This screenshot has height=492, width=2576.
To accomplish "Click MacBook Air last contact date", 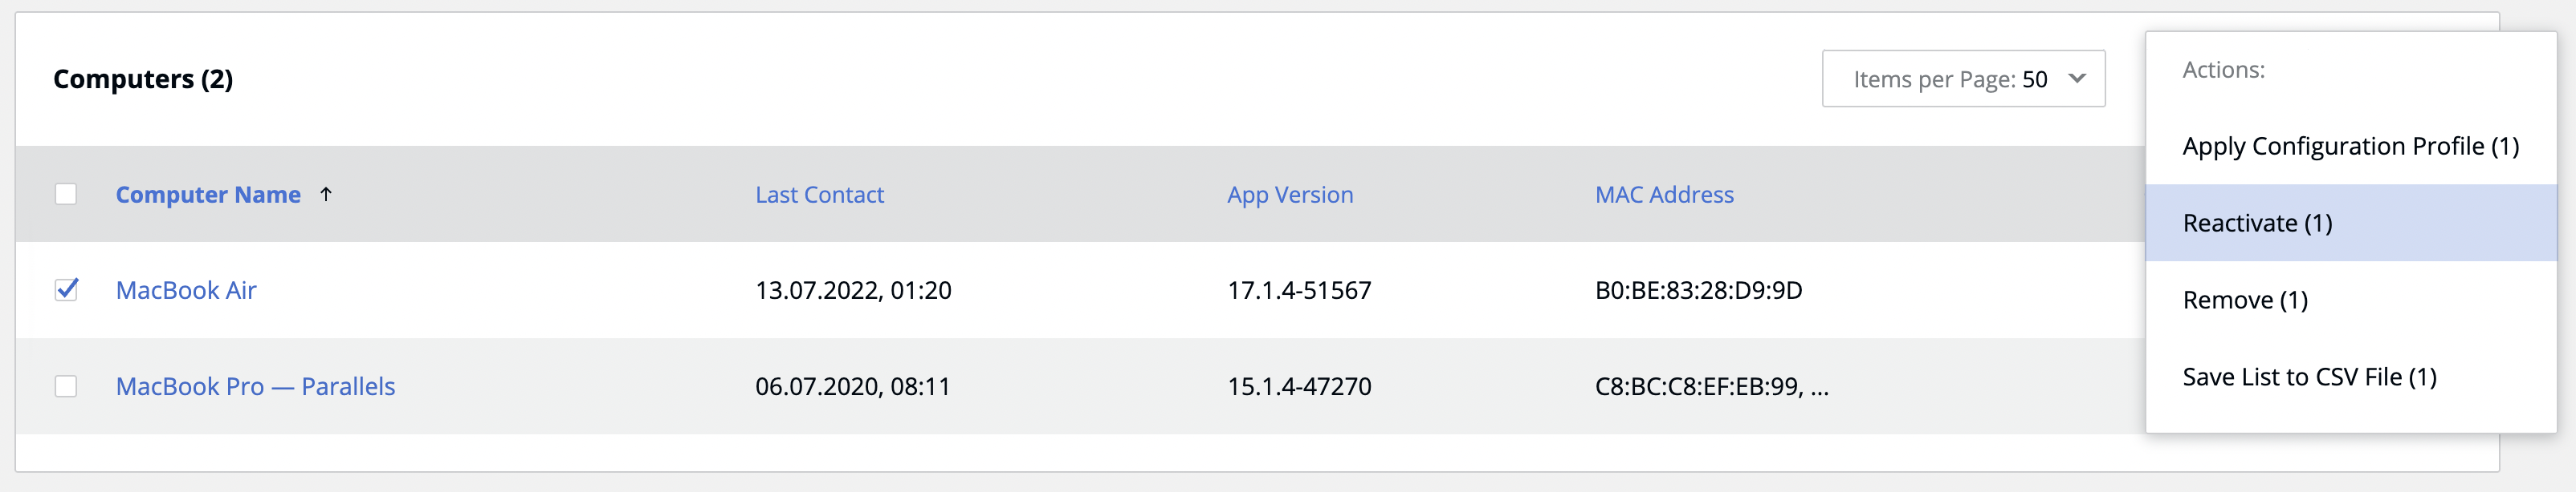I will point(853,290).
